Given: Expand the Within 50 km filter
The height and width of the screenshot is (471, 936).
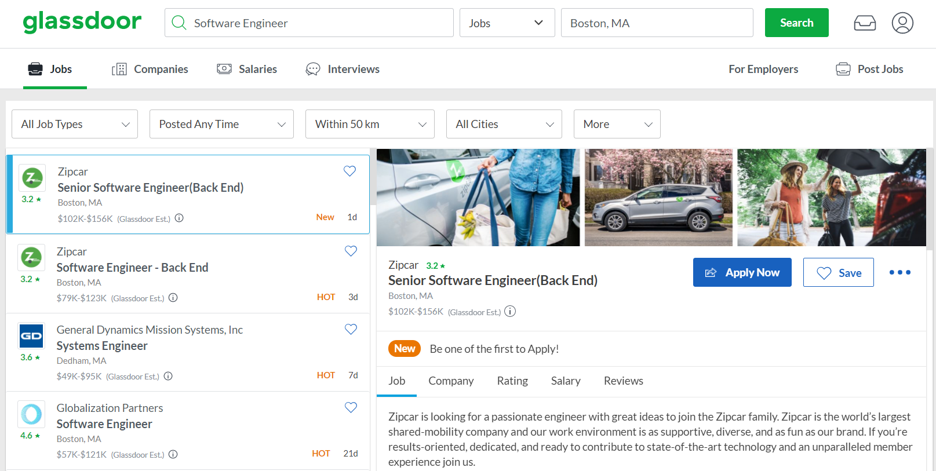Looking at the screenshot, I should (370, 124).
